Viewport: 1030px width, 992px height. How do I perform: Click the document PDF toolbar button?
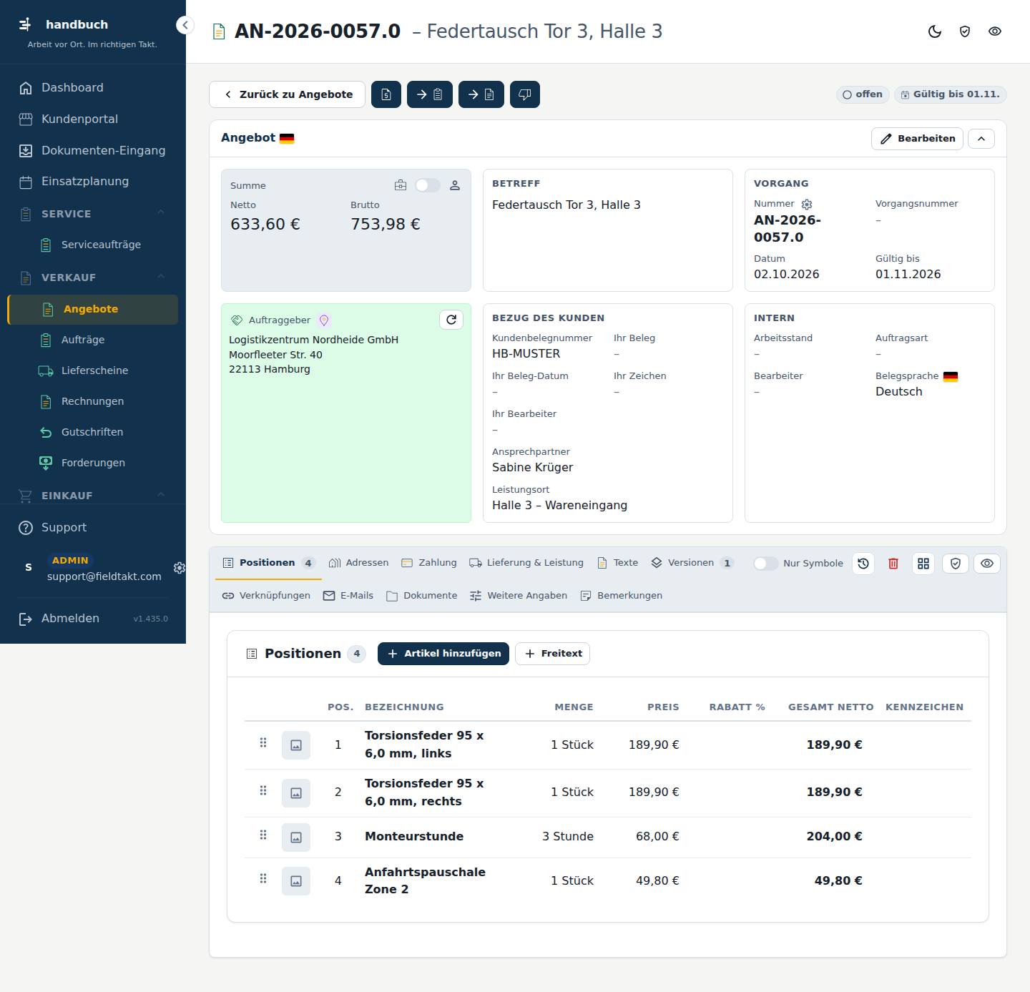[386, 94]
